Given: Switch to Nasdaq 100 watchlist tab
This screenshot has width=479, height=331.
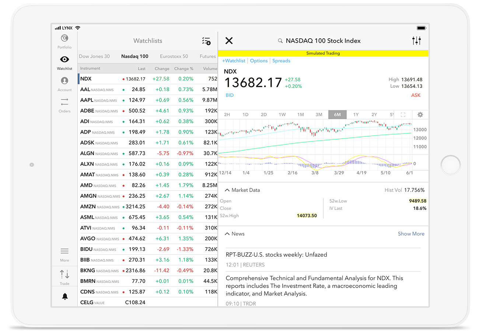Looking at the screenshot, I should tap(135, 56).
